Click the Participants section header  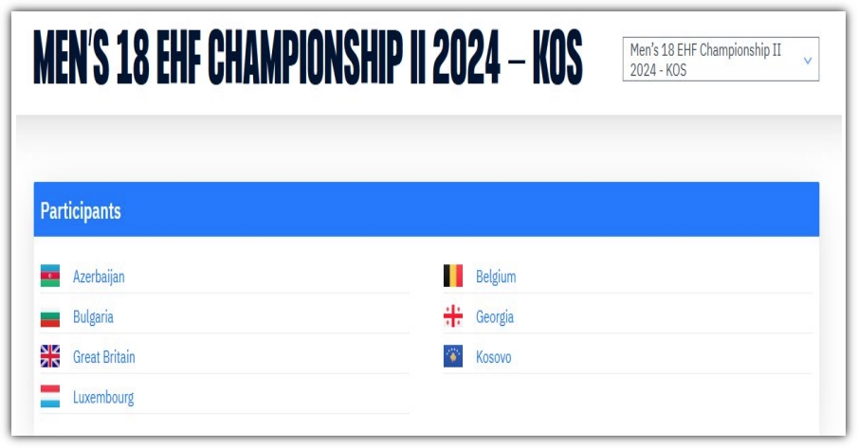pos(81,211)
